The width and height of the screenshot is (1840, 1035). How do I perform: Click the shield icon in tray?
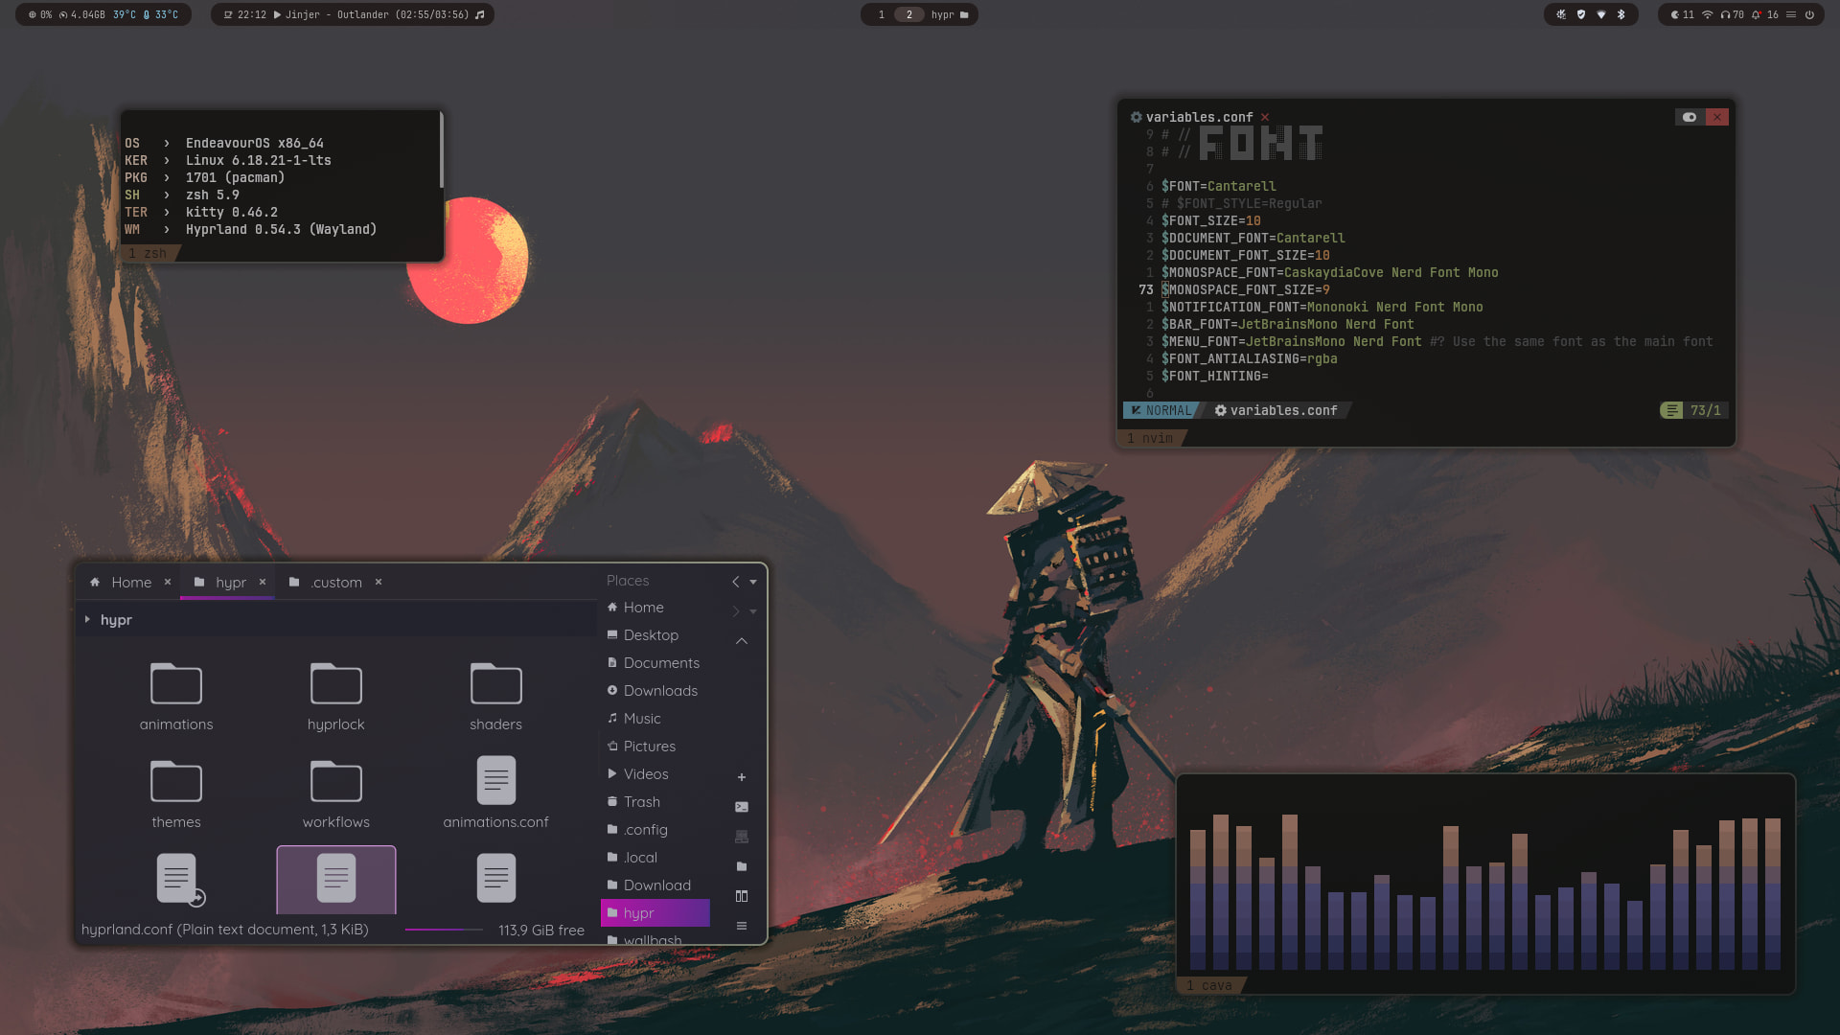tap(1581, 14)
